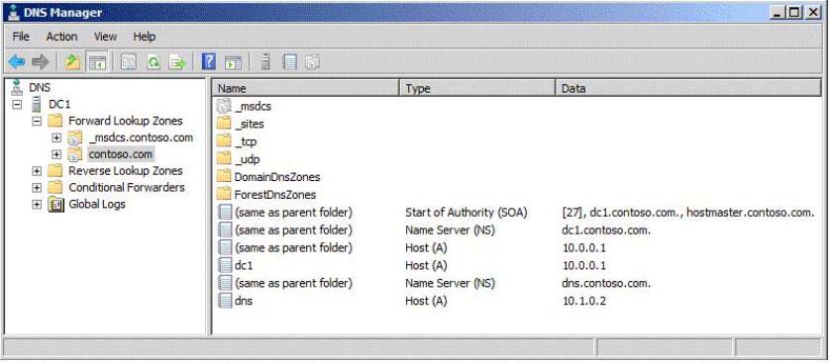Select Reverse Lookup Zones label
Image resolution: width=831 pixels, height=364 pixels.
pyautogui.click(x=125, y=171)
